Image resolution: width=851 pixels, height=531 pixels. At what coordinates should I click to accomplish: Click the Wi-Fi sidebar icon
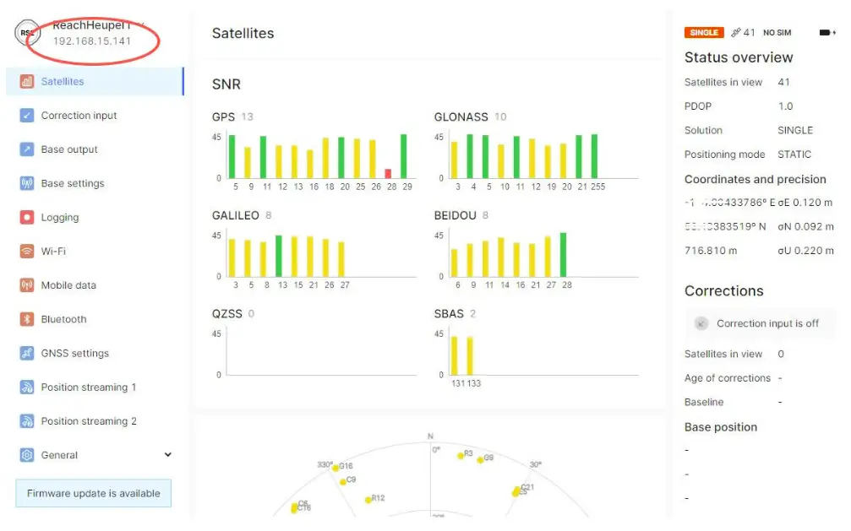click(x=26, y=251)
